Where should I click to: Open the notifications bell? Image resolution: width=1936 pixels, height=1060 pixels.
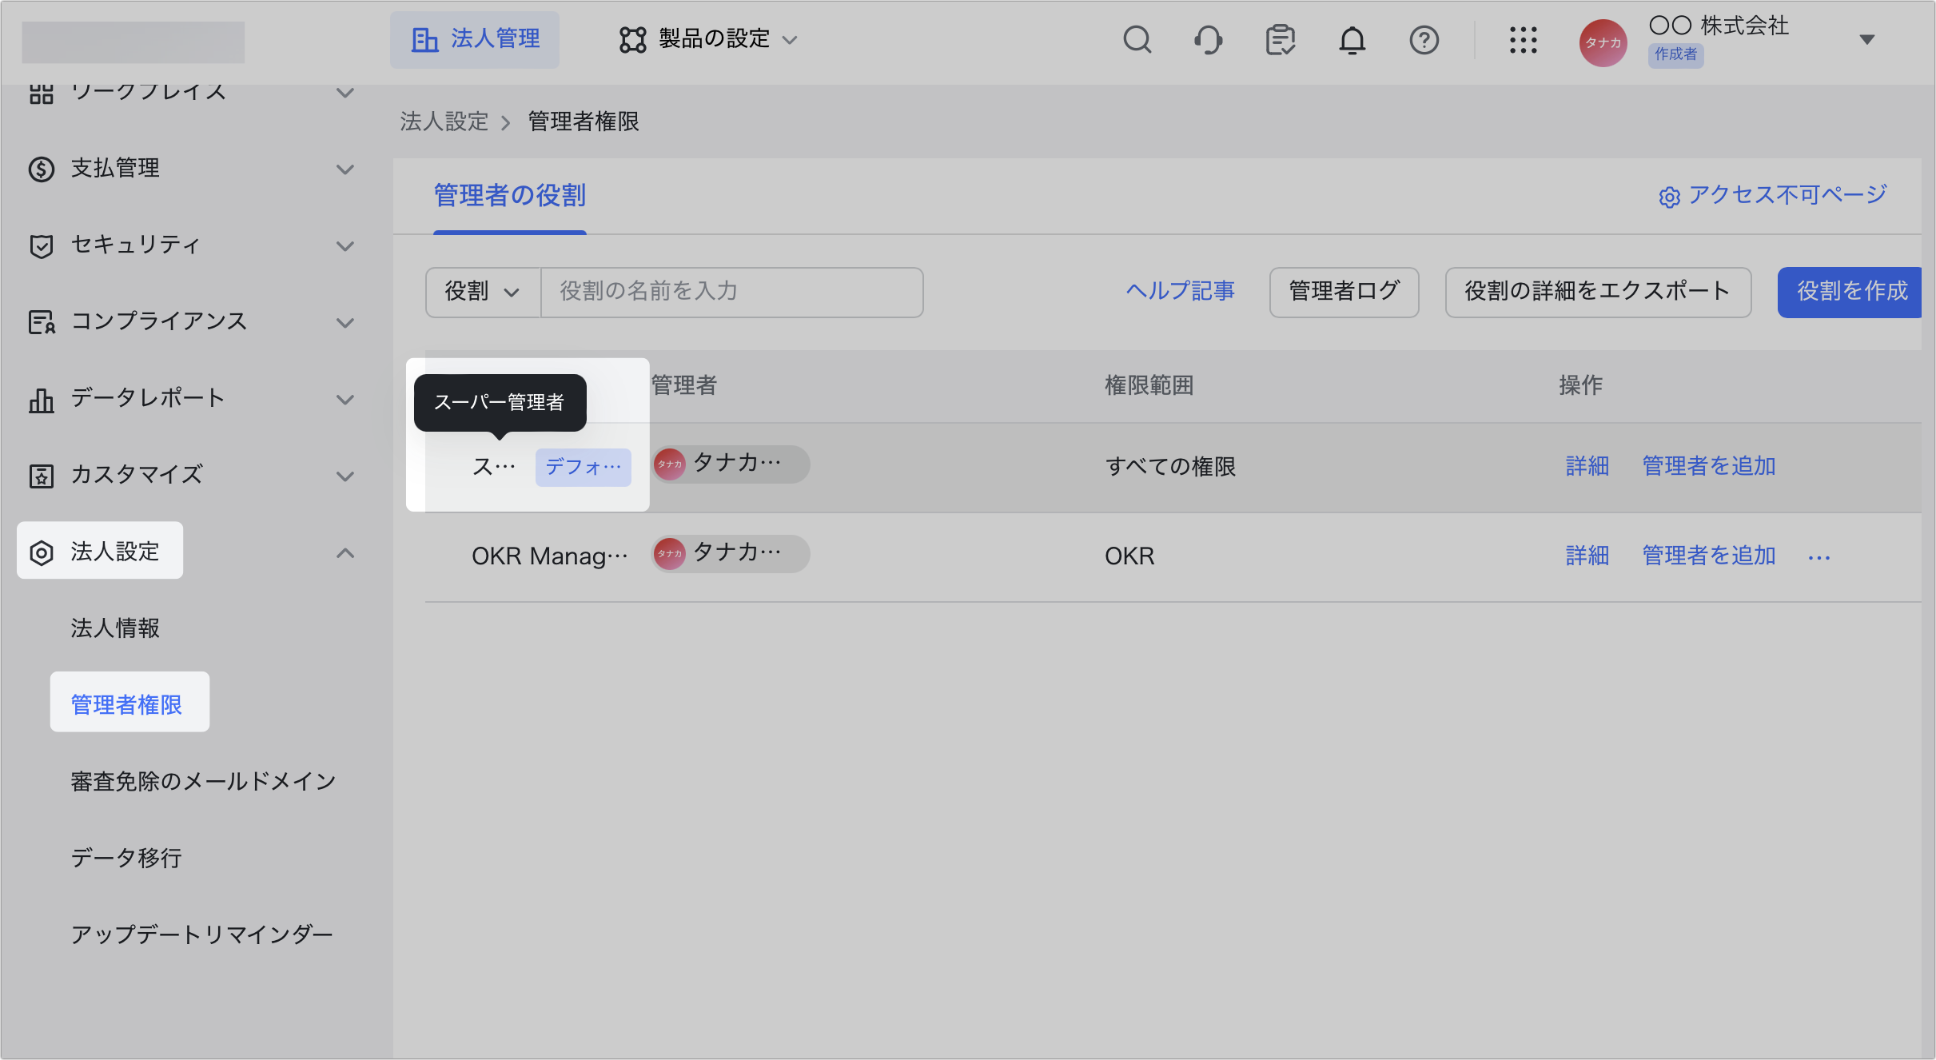click(1352, 39)
